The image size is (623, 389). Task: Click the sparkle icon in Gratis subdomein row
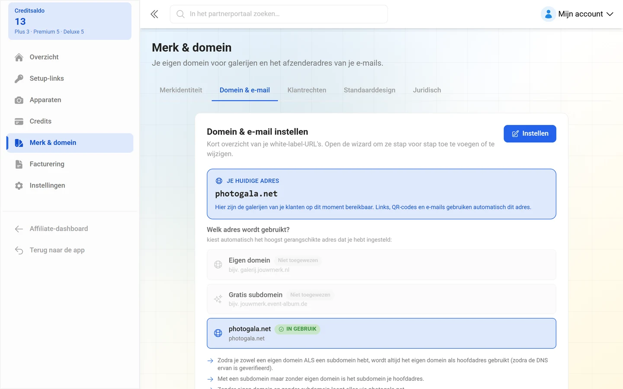[x=218, y=299]
